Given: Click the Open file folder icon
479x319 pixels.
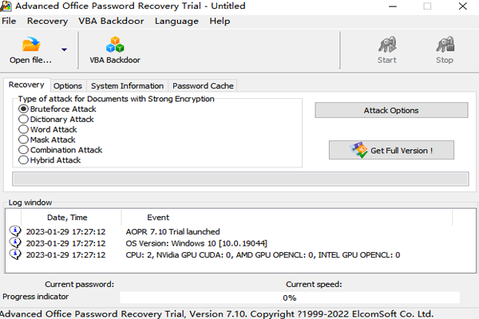Looking at the screenshot, I should tap(31, 45).
